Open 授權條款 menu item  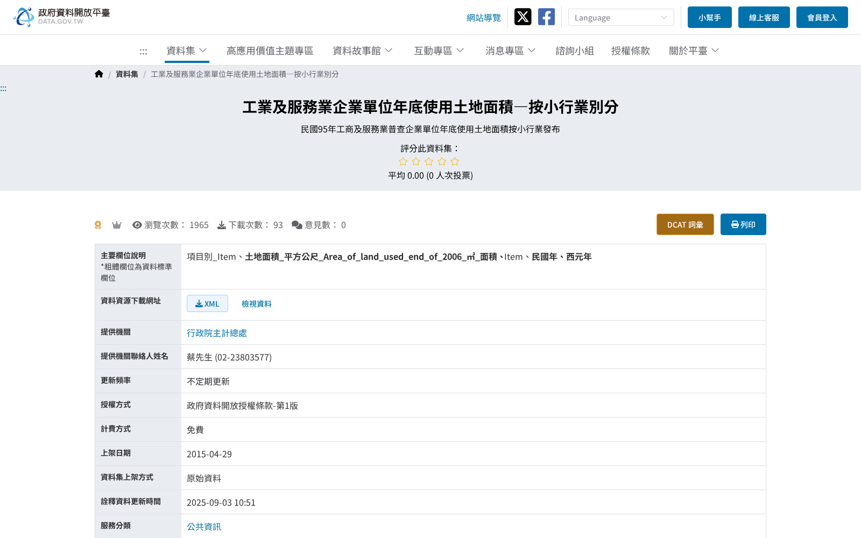tap(631, 51)
